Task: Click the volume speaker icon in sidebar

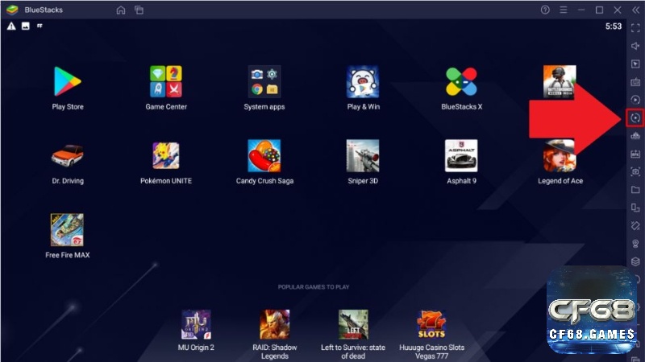Action: (635, 46)
